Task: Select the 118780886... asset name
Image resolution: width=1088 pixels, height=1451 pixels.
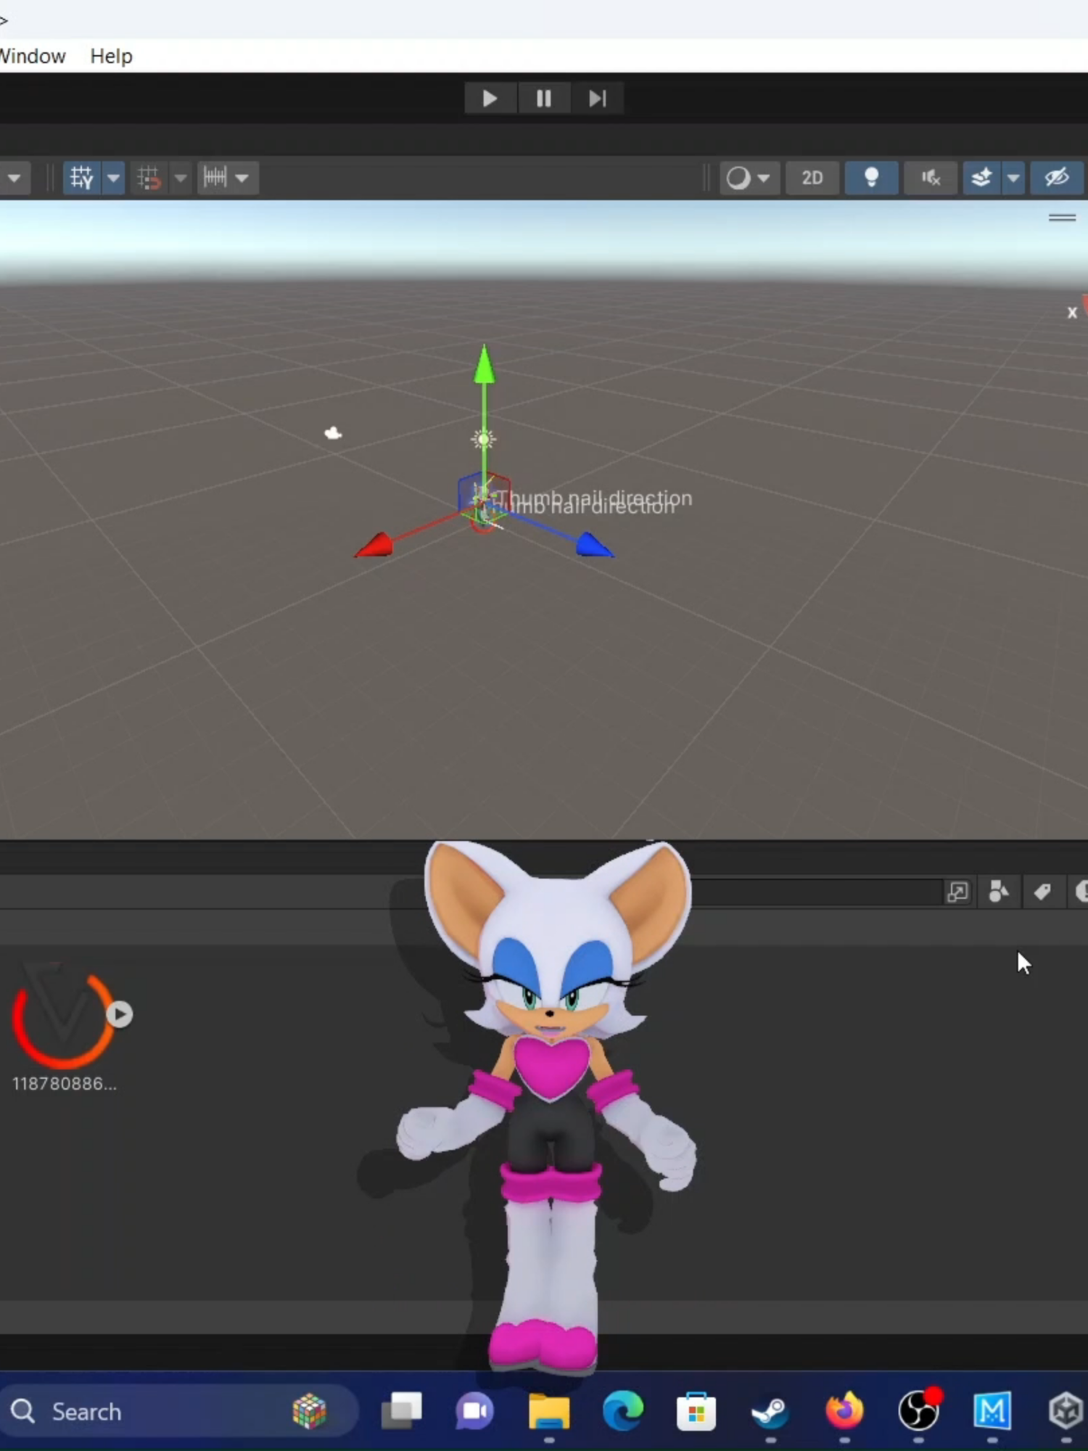Action: tap(64, 1084)
